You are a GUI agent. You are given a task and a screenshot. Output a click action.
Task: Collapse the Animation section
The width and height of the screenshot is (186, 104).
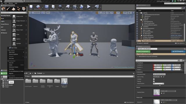pos(136,72)
